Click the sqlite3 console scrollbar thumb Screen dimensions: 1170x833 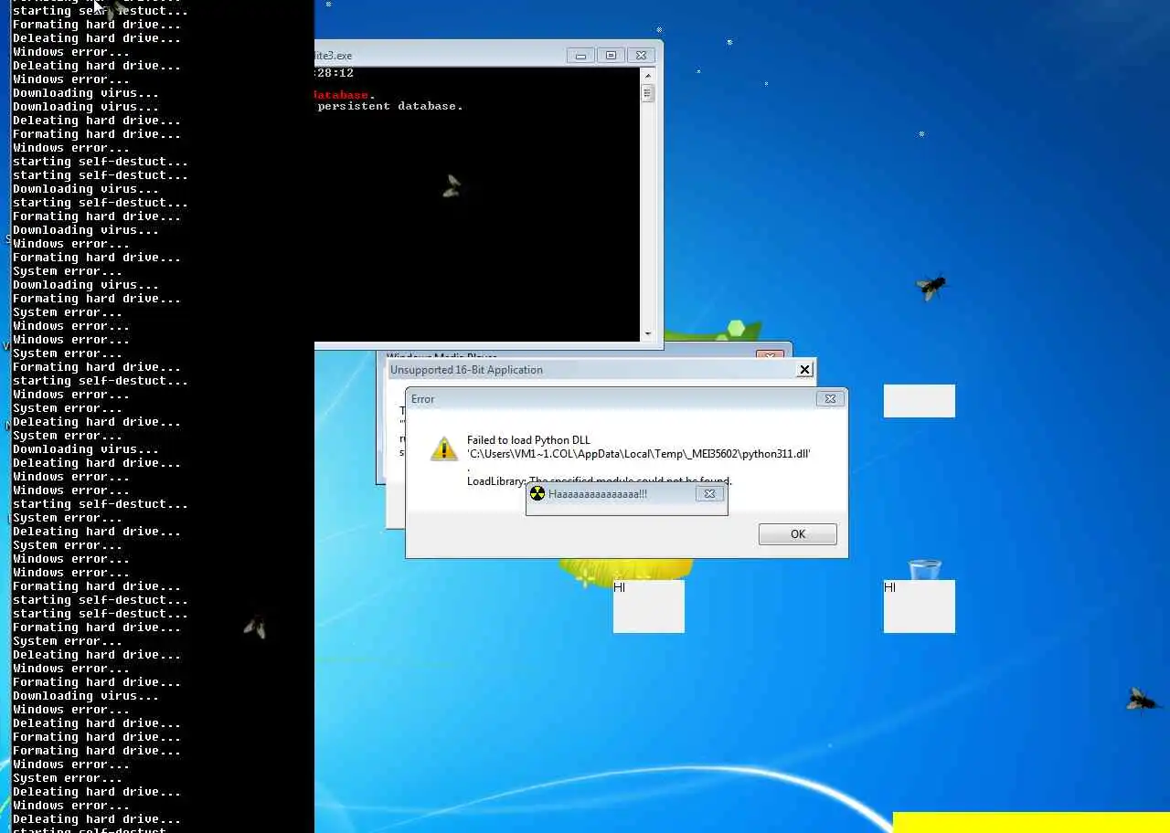pyautogui.click(x=648, y=92)
